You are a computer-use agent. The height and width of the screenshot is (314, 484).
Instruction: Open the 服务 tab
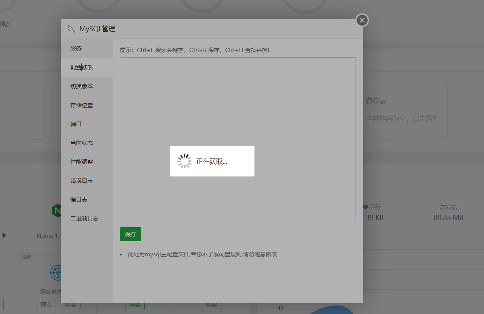pos(87,49)
